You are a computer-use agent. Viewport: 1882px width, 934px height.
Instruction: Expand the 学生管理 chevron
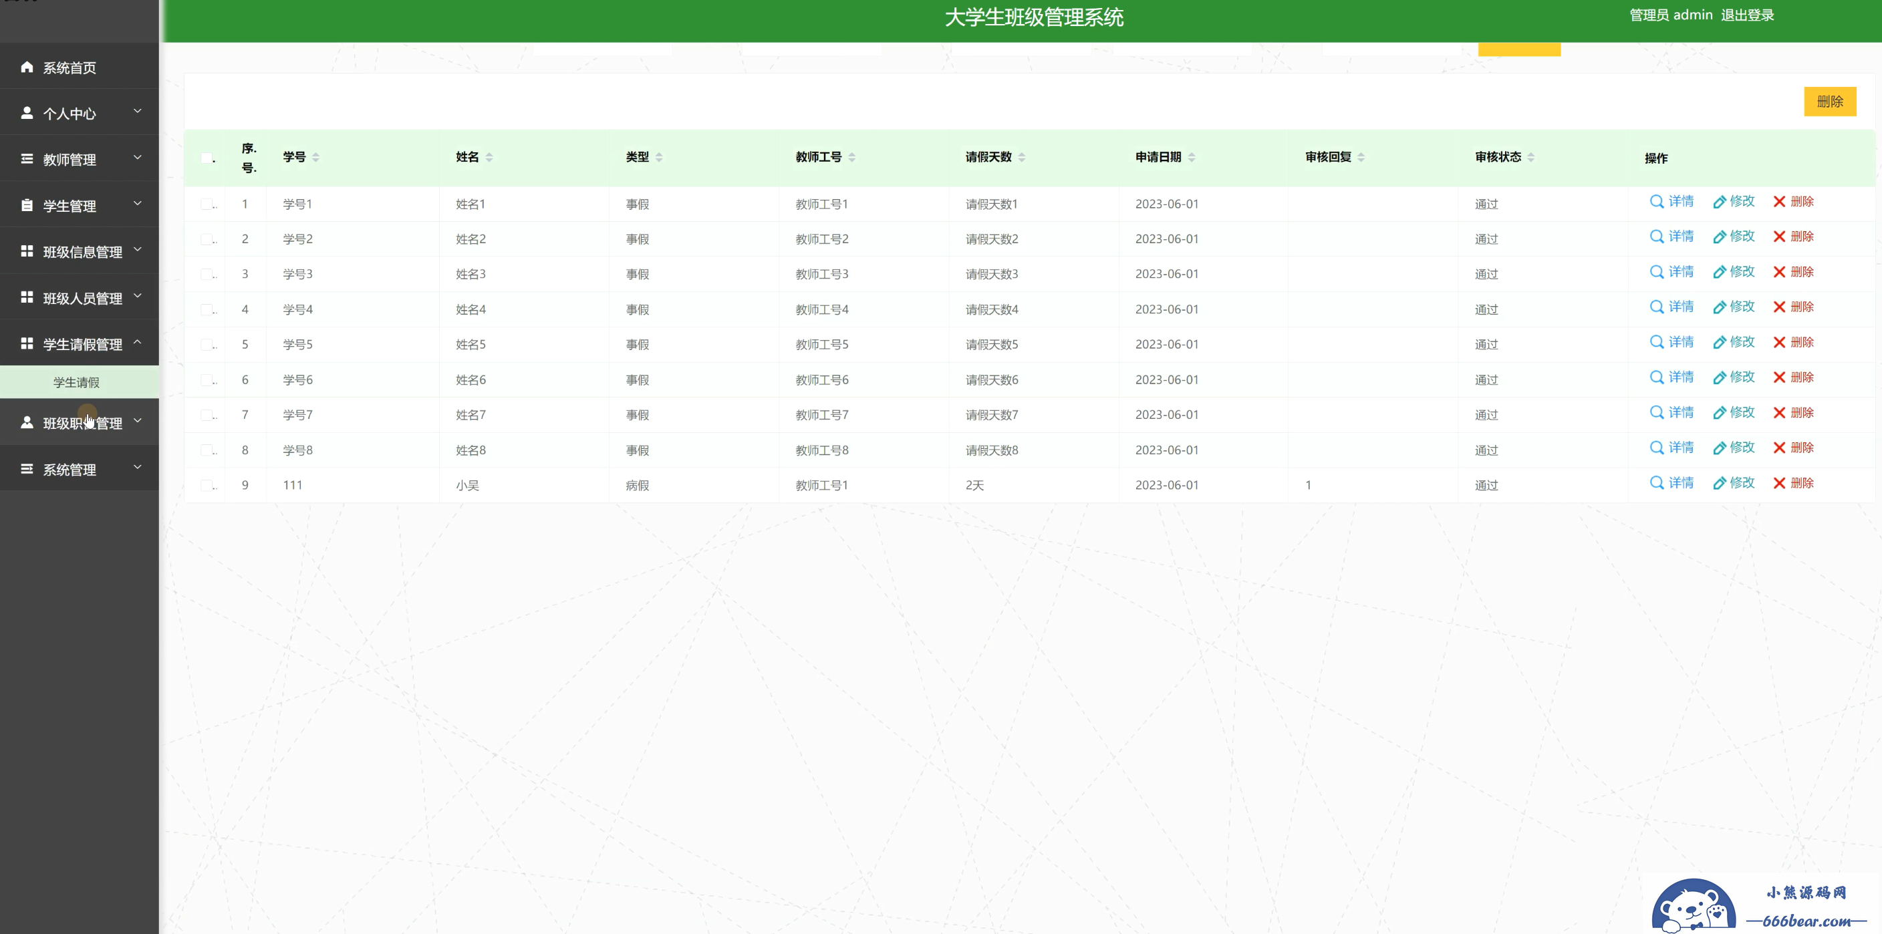138,203
